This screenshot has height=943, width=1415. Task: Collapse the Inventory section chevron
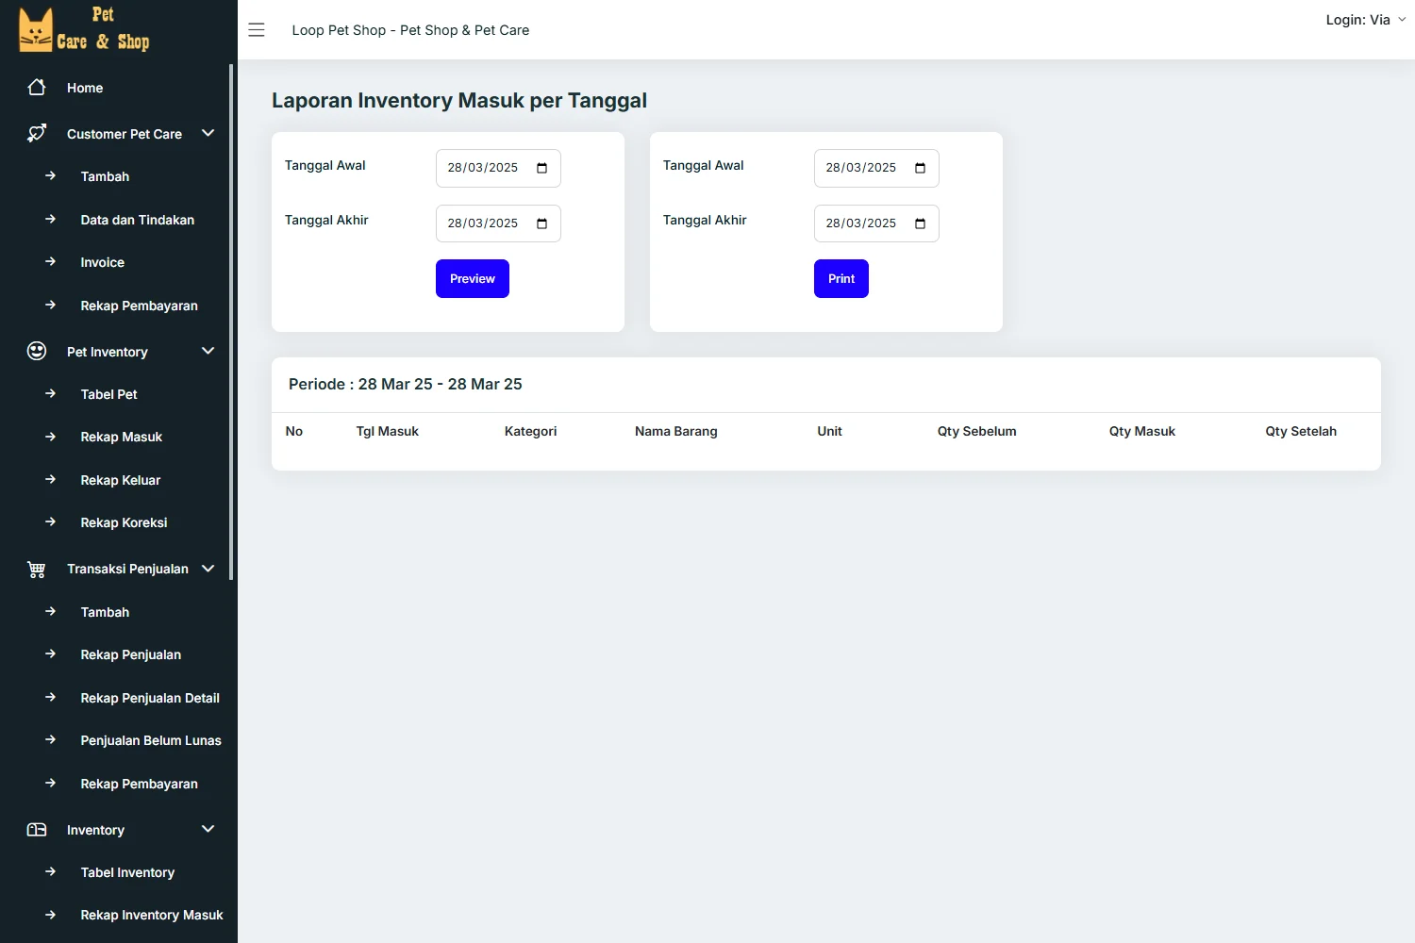(x=208, y=829)
